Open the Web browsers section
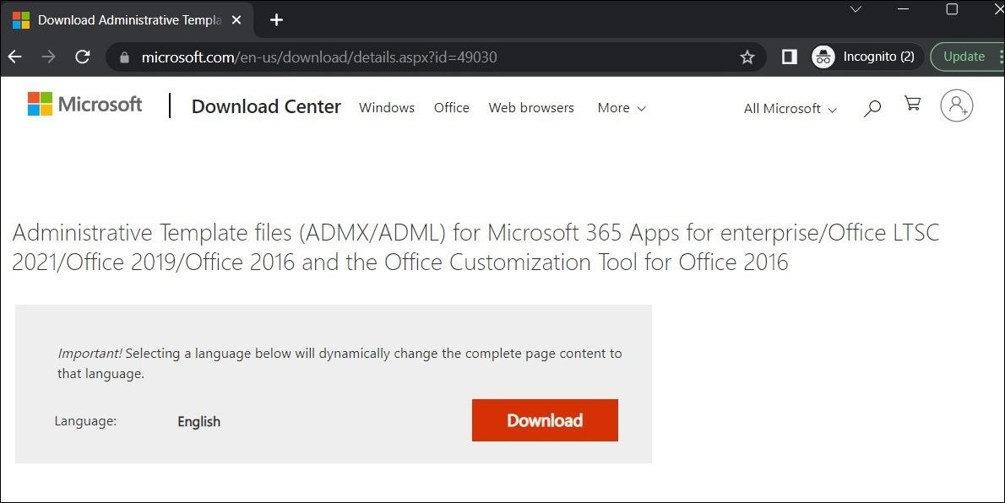 pos(531,108)
